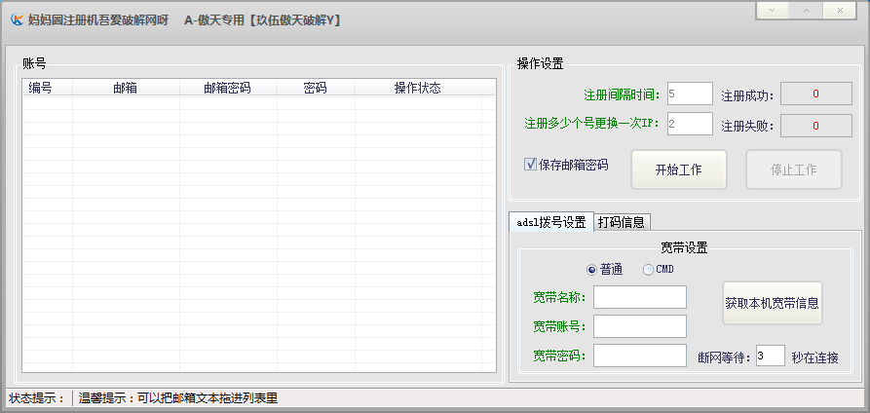Image resolution: width=870 pixels, height=413 pixels.
Task: Select the 普通 radio button
Action: pyautogui.click(x=591, y=270)
